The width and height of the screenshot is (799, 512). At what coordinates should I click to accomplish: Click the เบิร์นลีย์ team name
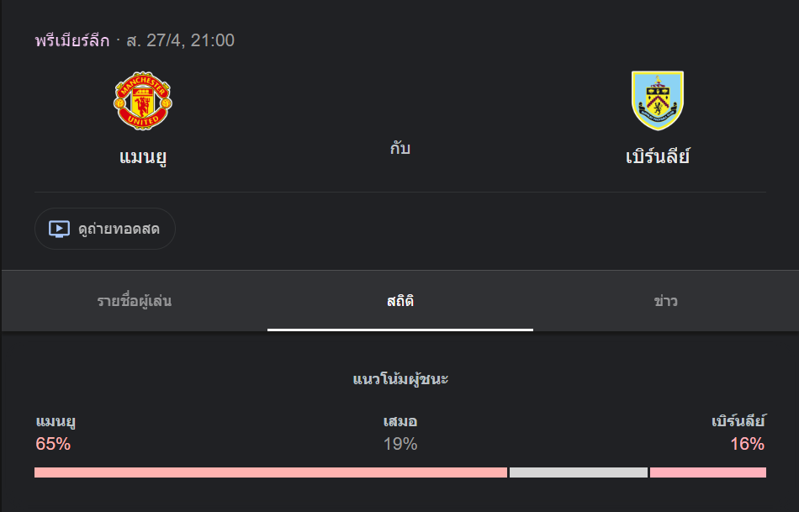(x=659, y=156)
